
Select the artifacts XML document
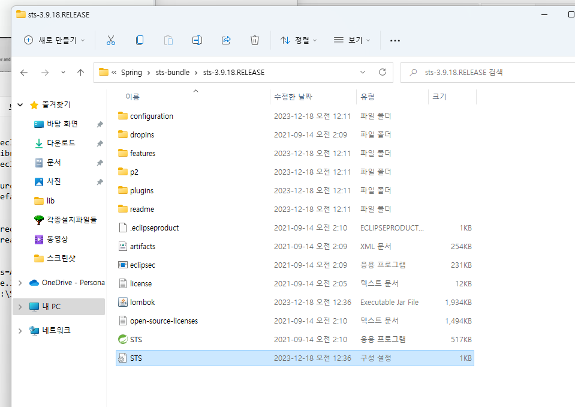coord(295,247)
